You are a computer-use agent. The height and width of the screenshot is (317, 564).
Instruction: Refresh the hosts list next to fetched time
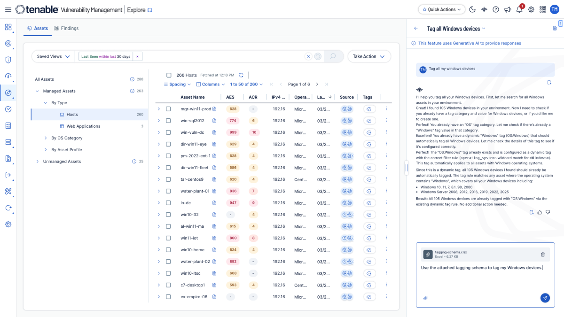tap(241, 74)
